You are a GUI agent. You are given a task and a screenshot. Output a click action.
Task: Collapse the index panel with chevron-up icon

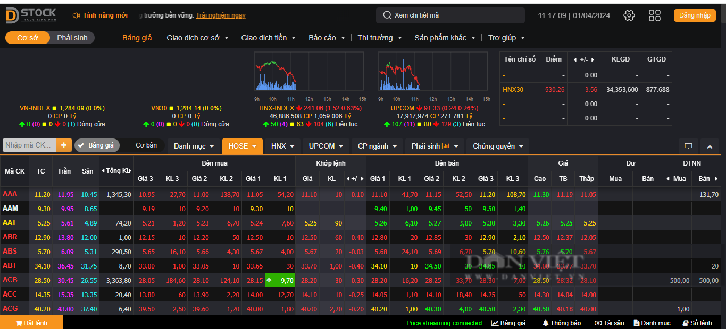[710, 146]
